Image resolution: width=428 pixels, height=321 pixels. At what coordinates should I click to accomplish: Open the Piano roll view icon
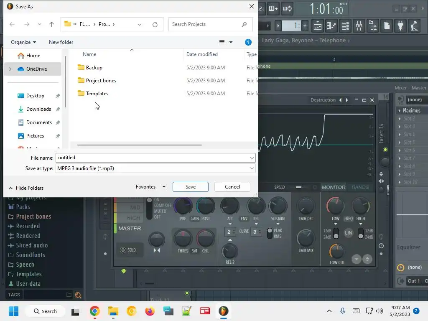(331, 25)
